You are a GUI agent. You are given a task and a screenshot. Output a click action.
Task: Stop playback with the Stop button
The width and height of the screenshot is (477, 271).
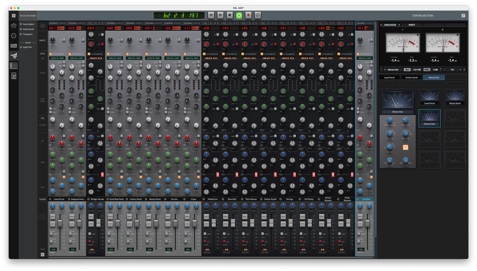(x=230, y=15)
